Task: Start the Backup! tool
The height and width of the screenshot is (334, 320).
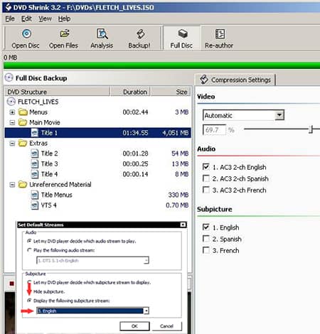Action: [x=139, y=38]
